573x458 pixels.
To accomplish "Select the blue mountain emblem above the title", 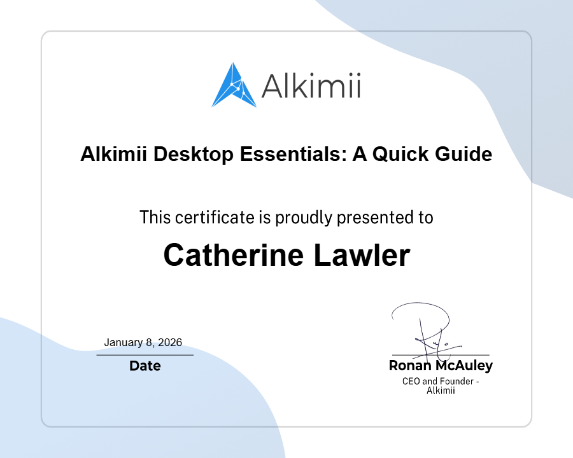I will 232,85.
